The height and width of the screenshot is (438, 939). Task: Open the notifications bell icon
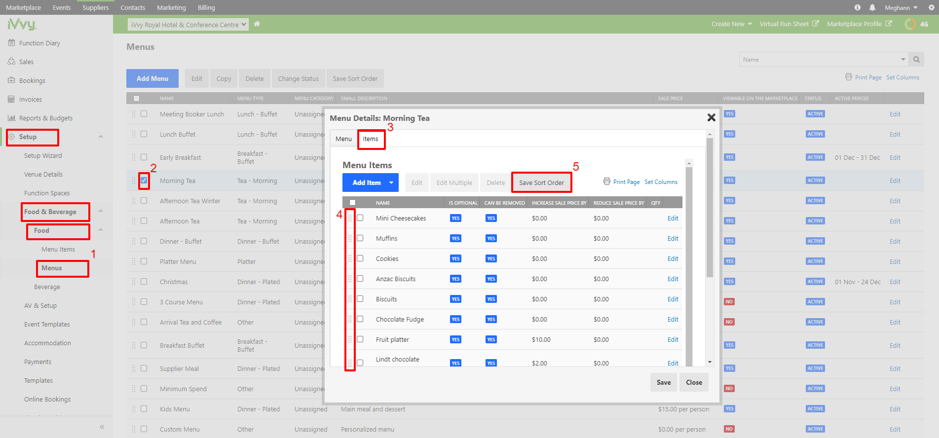(x=872, y=7)
